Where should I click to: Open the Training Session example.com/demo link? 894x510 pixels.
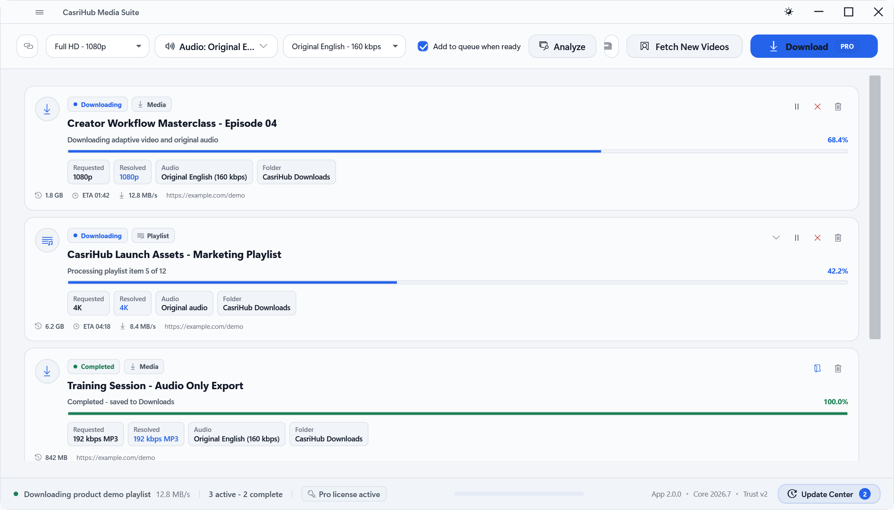click(116, 457)
